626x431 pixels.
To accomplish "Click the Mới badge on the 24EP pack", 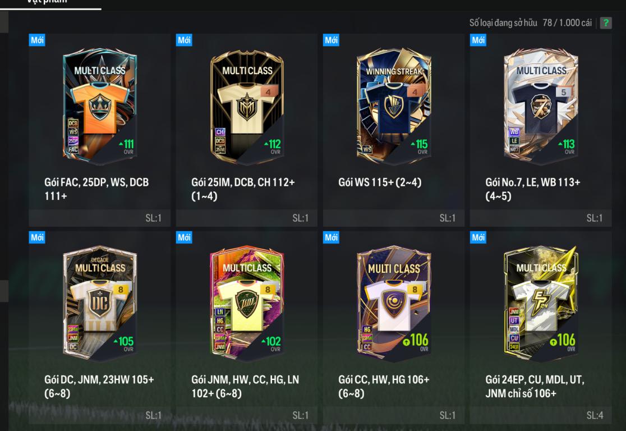I will [x=478, y=237].
